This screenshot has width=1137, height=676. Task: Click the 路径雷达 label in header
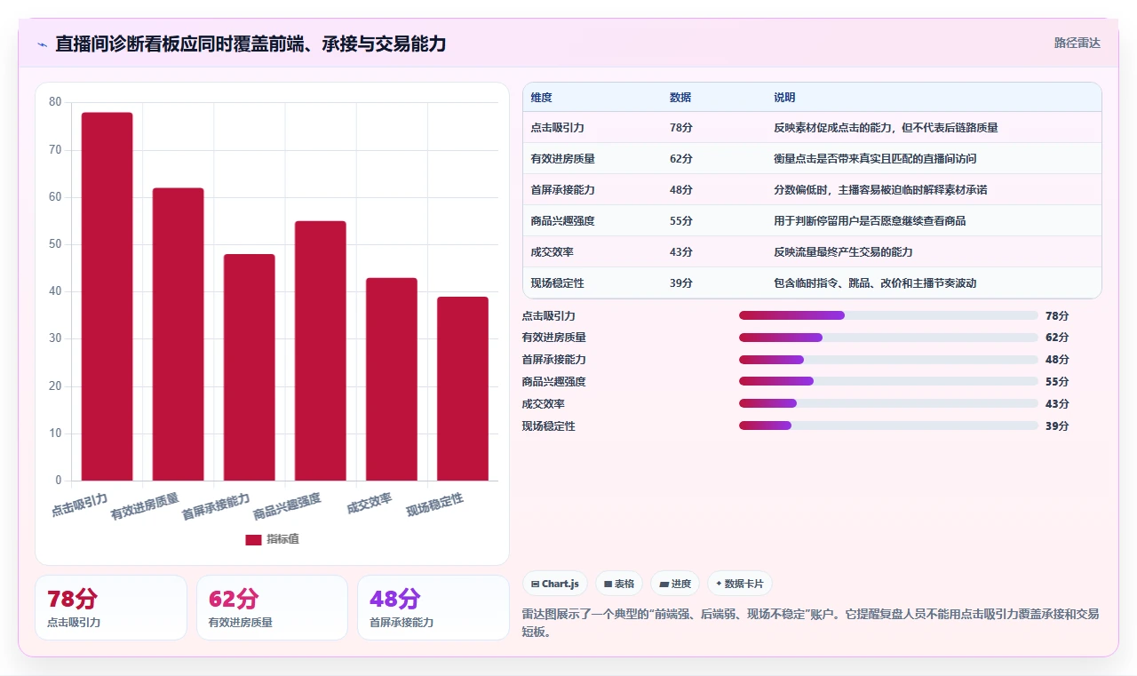pos(1077,43)
